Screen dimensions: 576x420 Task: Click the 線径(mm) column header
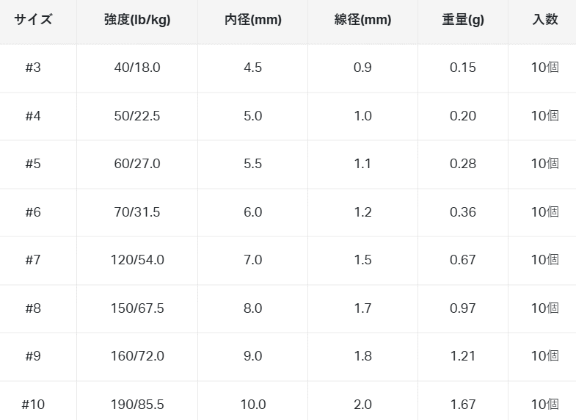point(362,20)
